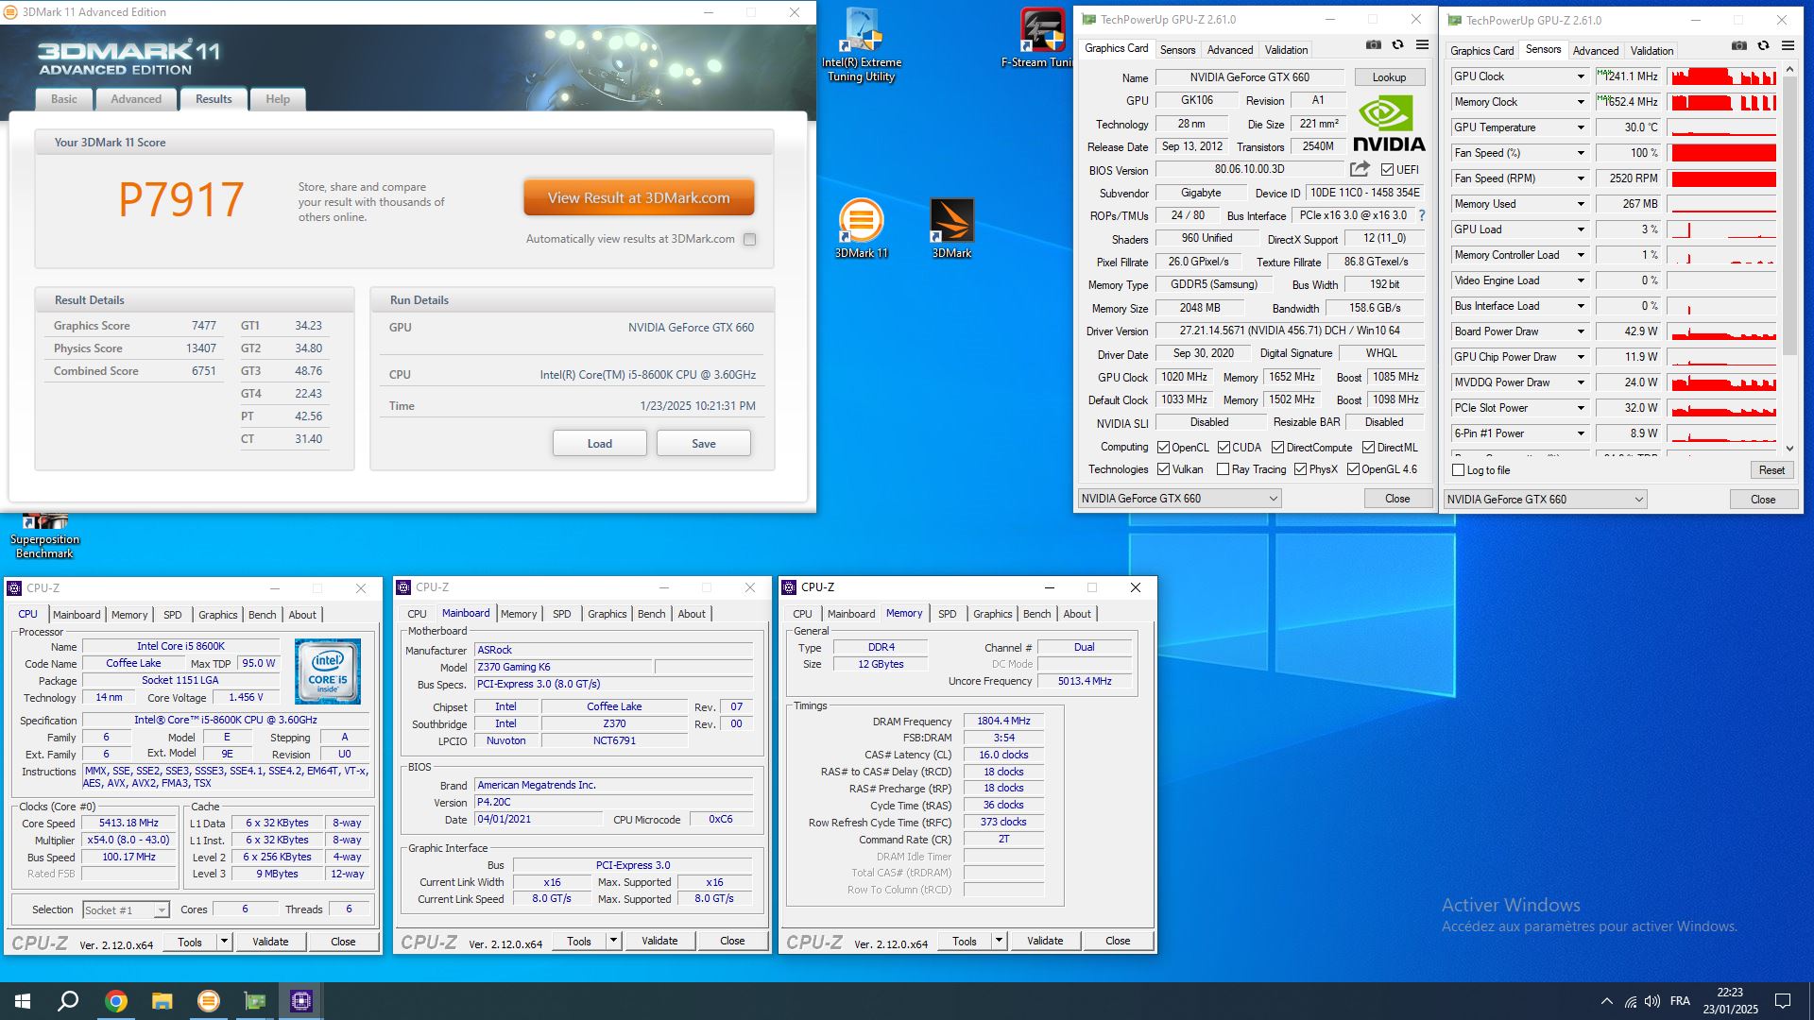Click GPU Clock sensor graph
Screen dimensions: 1814x1020
click(1722, 76)
